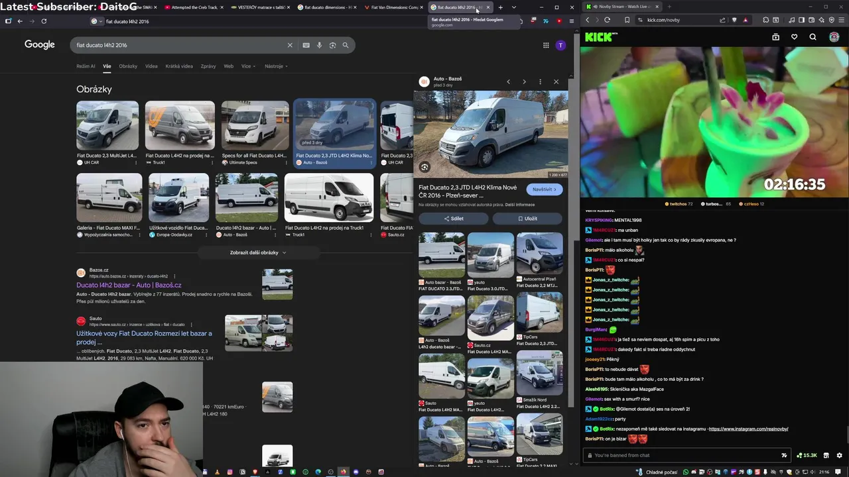
Task: Open the Kick channel shop icon
Action: [826, 455]
